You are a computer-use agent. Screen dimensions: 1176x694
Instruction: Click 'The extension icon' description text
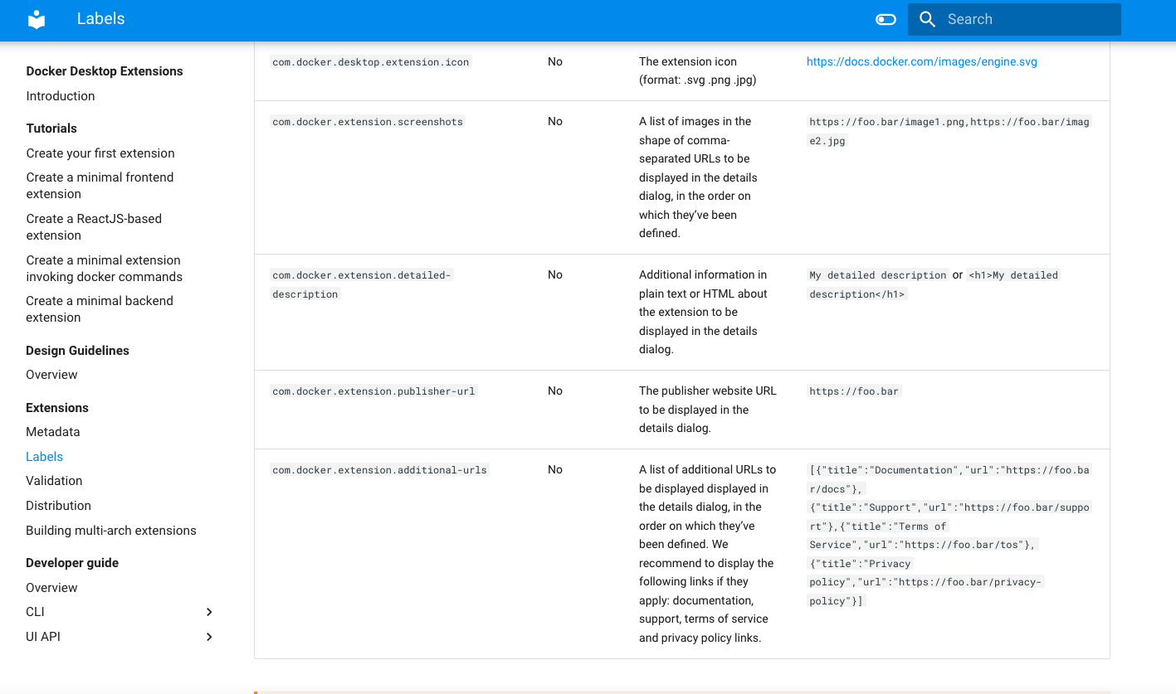pyautogui.click(x=698, y=70)
